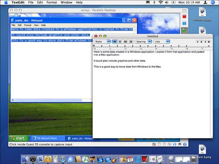219x164 pixels.
Task: Launch Mail stamp icon in Dock
Action: [x=40, y=159]
